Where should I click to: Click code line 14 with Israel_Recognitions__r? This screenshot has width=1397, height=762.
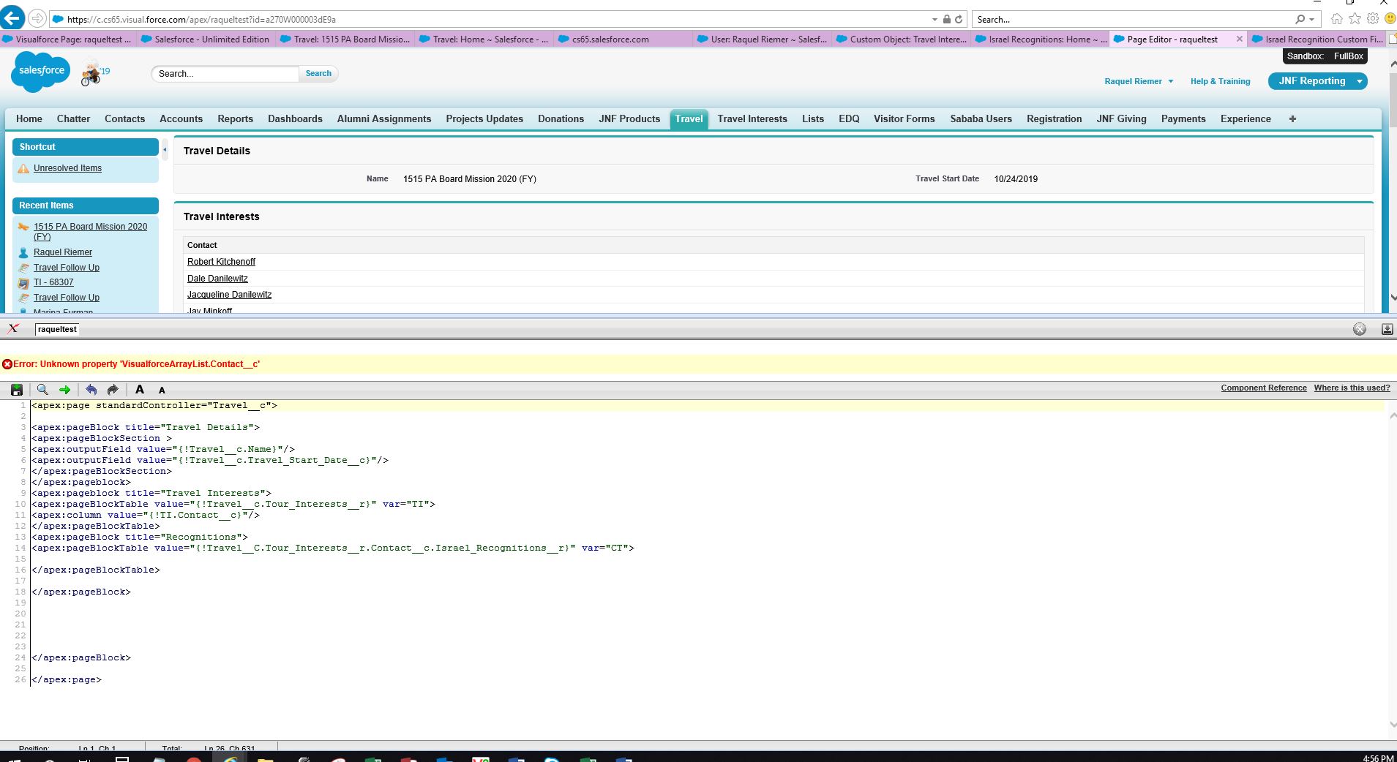333,548
